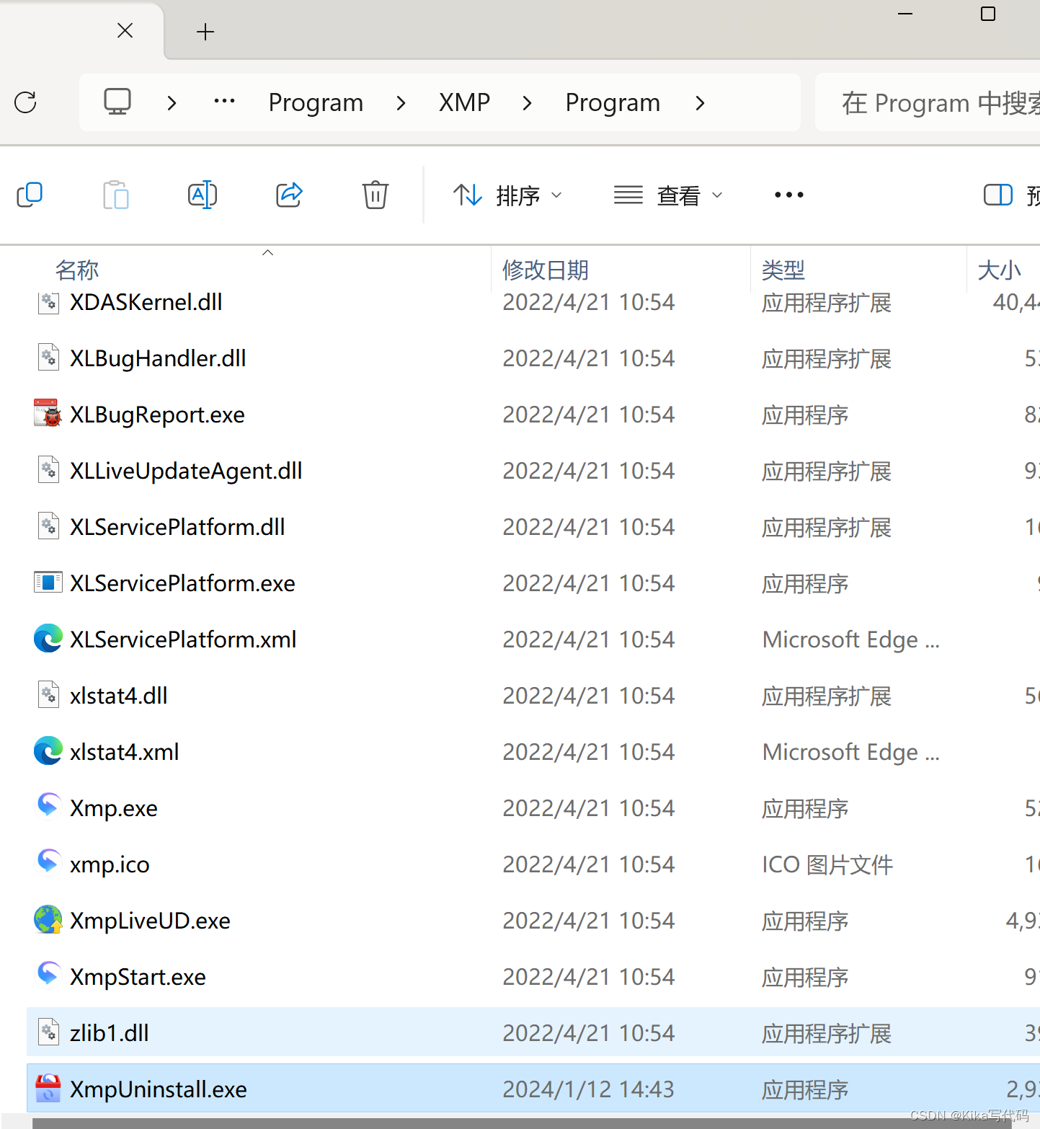Viewport: 1040px width, 1129px height.
Task: Expand chevron after first Program breadcrumb
Action: [x=401, y=103]
